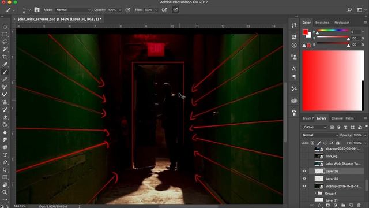Screen dimensions: 369x208
Task: Select the Brush tool in toolbar
Action: [x=5, y=72]
